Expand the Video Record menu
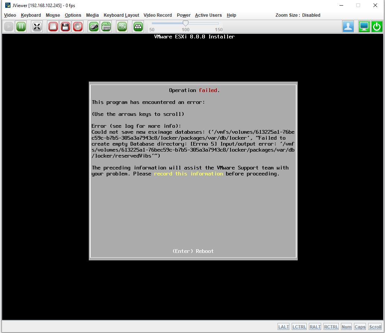 pyautogui.click(x=157, y=15)
